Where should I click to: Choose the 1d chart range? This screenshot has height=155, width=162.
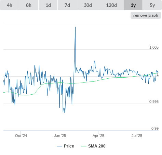[x=48, y=5]
